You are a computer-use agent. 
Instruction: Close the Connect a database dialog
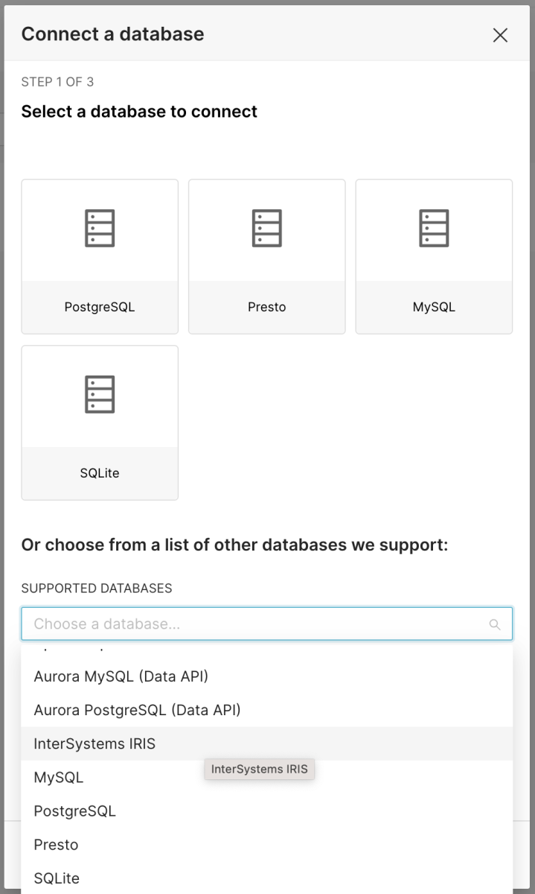coord(500,35)
